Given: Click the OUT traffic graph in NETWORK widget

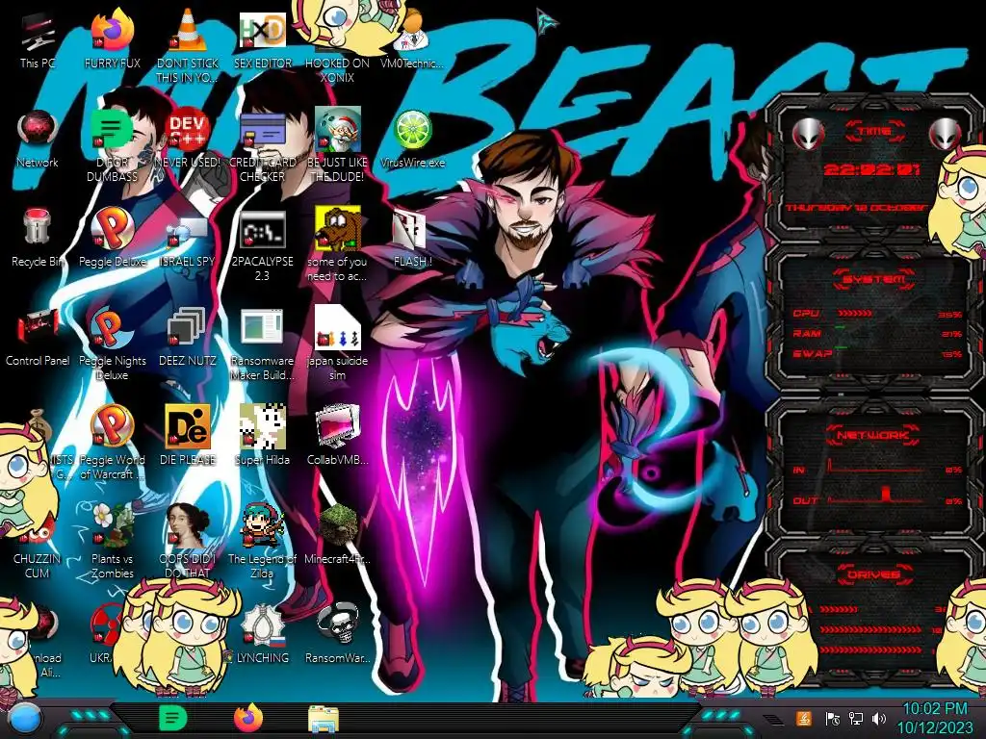Looking at the screenshot, I should (876, 497).
